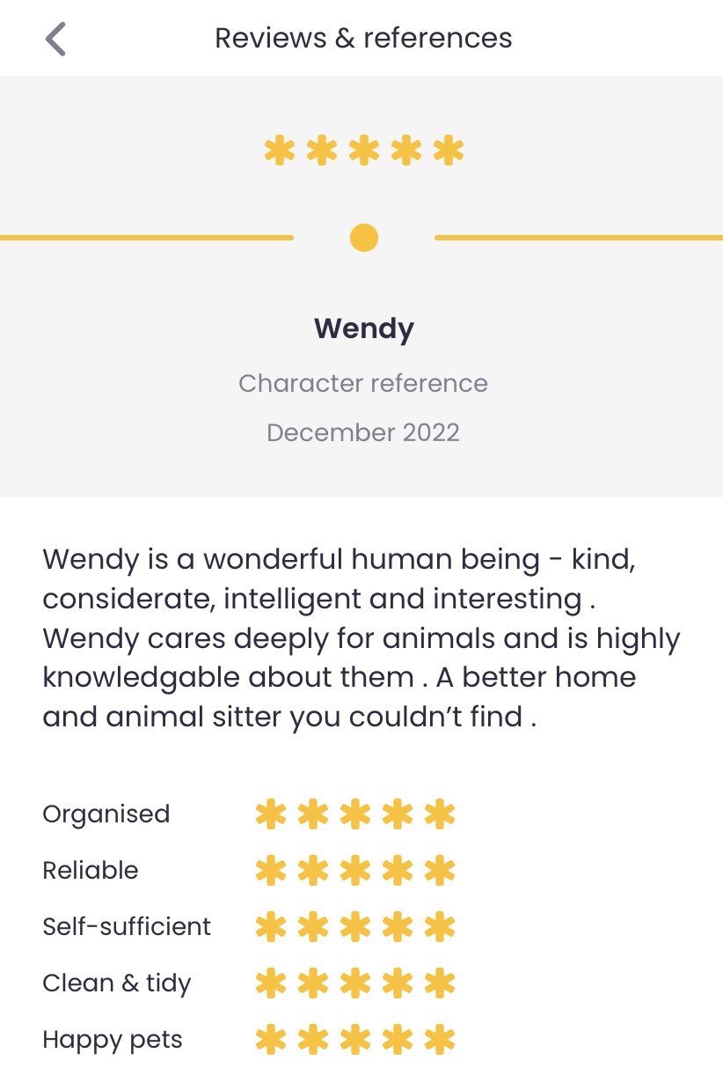723x1090 pixels.
Task: Tap the third star next to Self-sufficient
Action: coord(355,927)
